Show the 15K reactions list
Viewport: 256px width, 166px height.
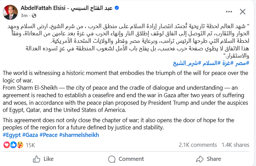[x=30, y=145]
